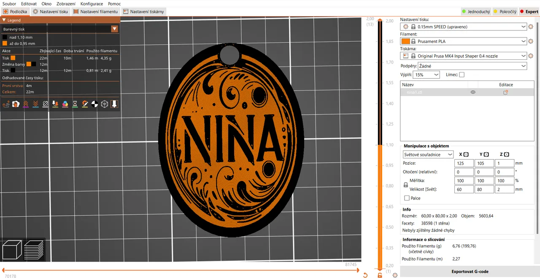Viewport: 540px width, 278px height.
Task: Switch to layers preview view
Action: tap(34, 250)
